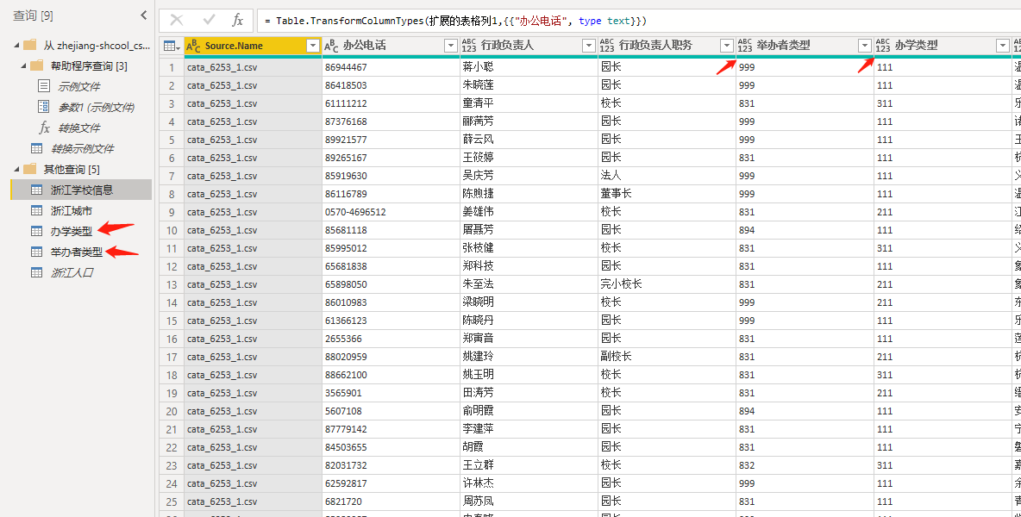This screenshot has width=1021, height=517.
Task: Click the formula bar confirm checkmark icon
Action: tap(209, 20)
